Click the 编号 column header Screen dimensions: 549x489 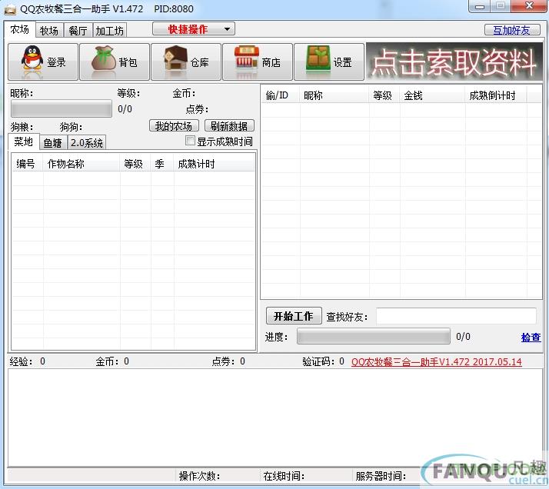28,164
